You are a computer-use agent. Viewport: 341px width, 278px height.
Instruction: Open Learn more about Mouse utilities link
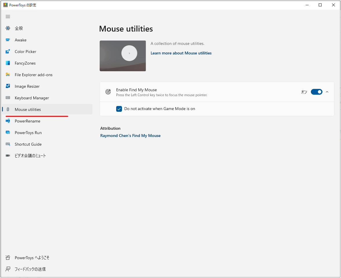coord(181,53)
